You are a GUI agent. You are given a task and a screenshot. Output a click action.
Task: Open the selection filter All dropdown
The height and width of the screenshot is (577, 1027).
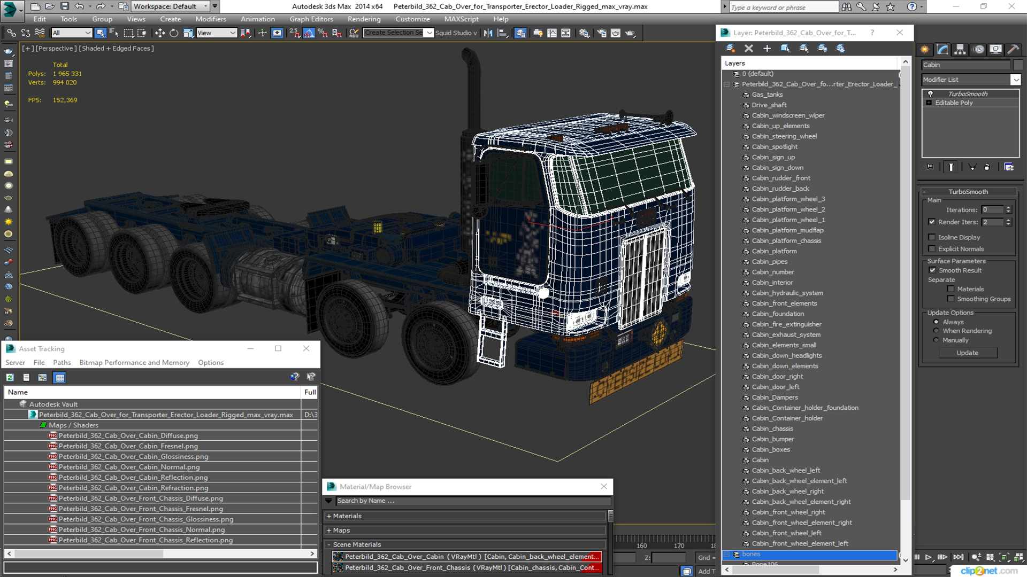click(72, 33)
